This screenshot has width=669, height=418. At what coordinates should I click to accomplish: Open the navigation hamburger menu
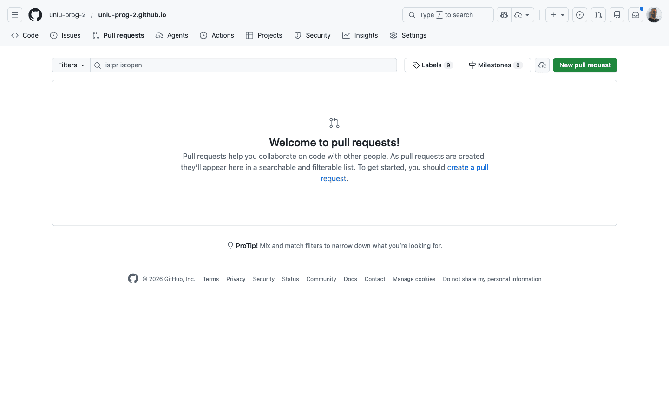14,14
